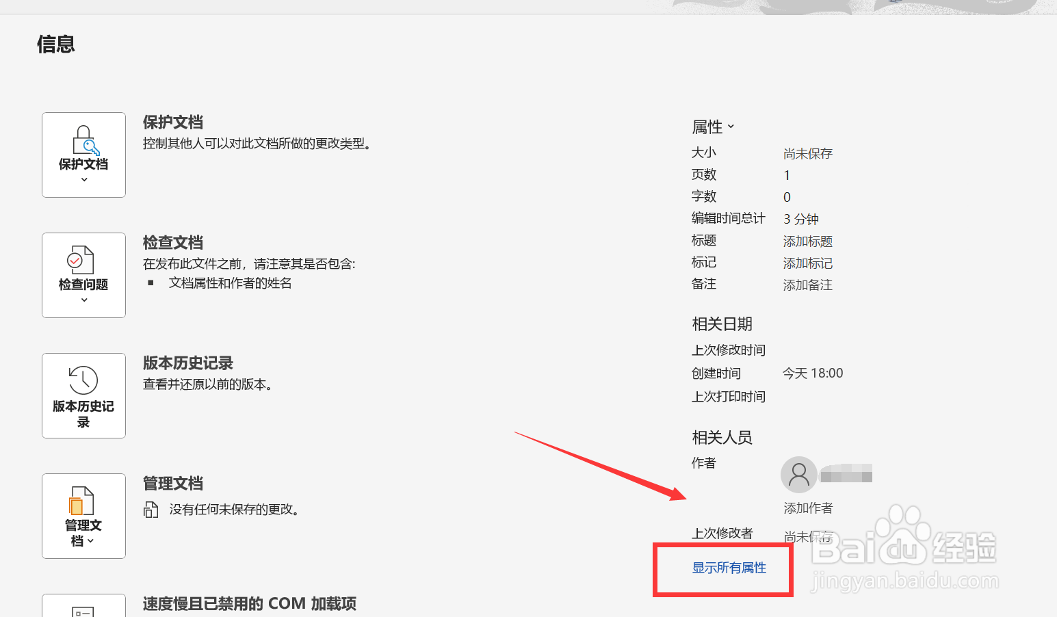The height and width of the screenshot is (617, 1057).
Task: Click the 显示所有属性 link
Action: [729, 567]
